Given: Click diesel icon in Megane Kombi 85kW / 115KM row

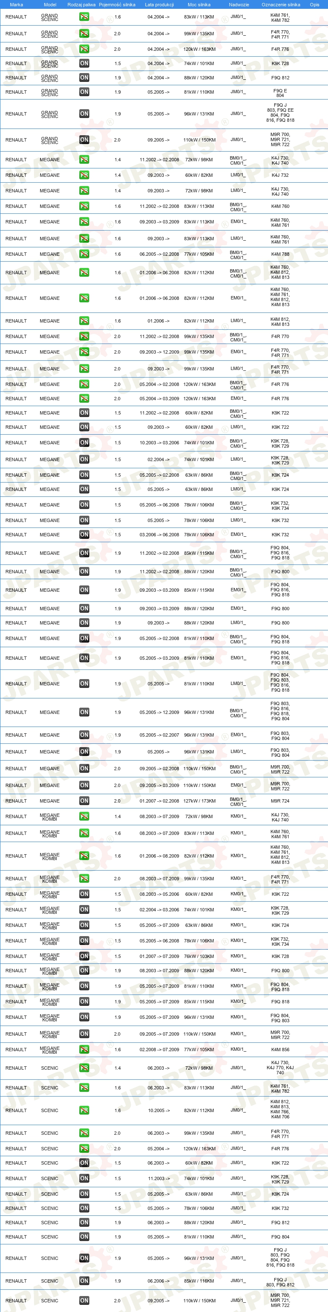Looking at the screenshot, I should (84, 1001).
